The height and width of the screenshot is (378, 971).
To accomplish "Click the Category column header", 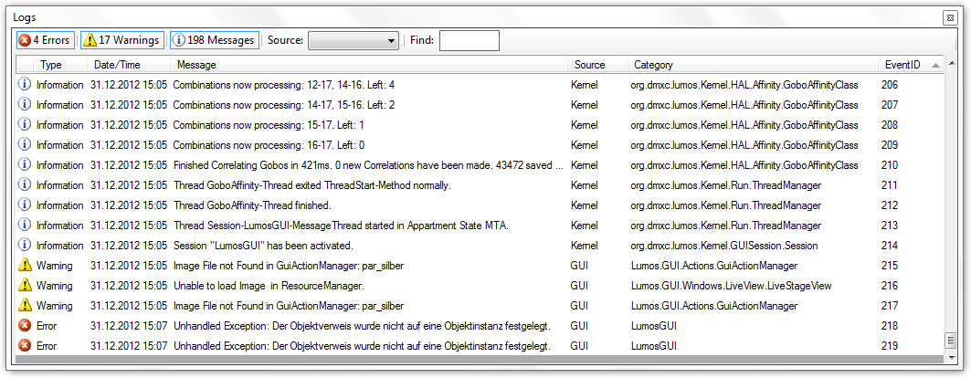I will (653, 65).
